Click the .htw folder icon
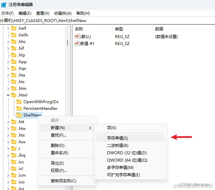 (x=14, y=129)
